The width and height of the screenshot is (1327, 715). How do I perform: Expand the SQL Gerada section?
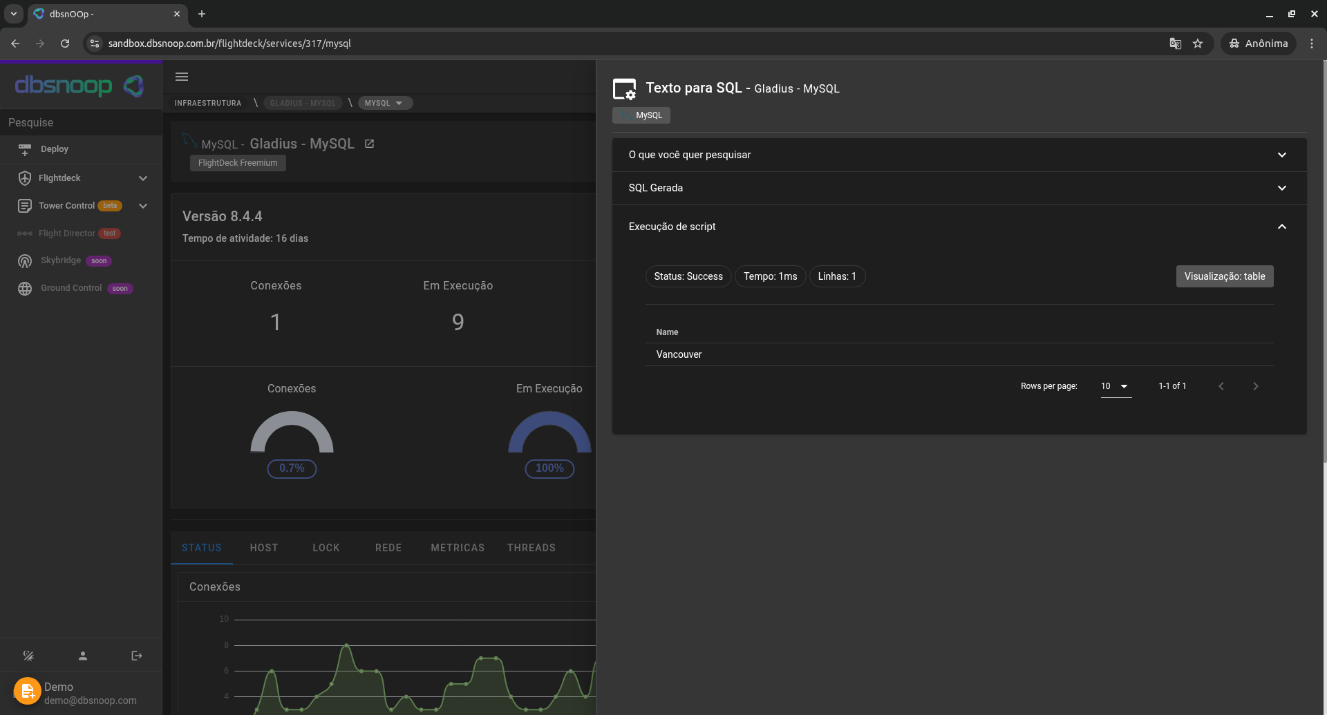[x=959, y=188]
